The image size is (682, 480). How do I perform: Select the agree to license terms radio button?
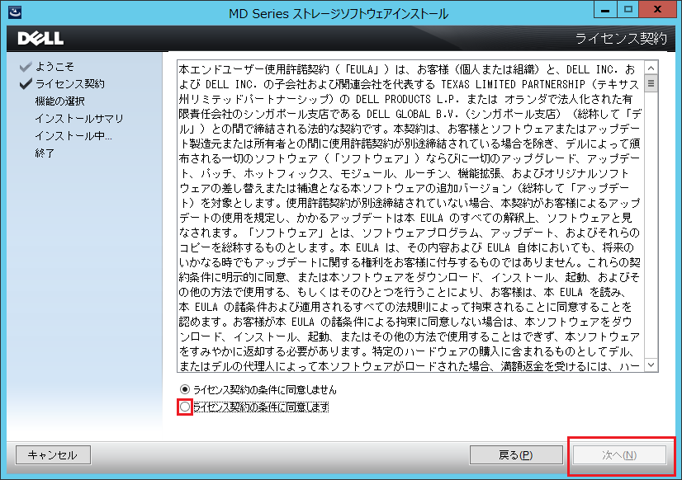pos(185,407)
